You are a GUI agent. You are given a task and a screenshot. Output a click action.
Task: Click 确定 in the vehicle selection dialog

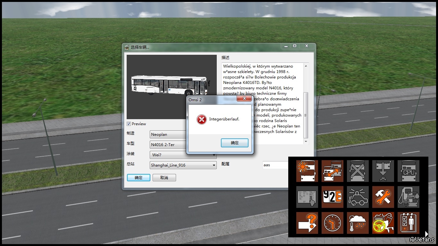[139, 177]
